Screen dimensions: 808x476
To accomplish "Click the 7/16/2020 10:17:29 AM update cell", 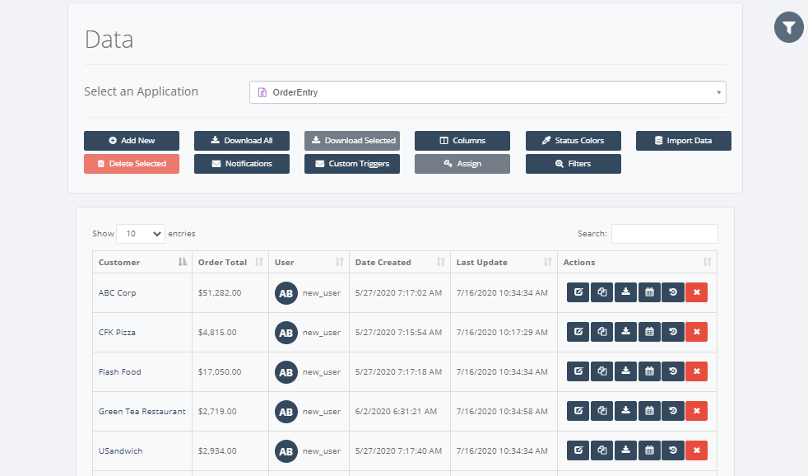I will [x=504, y=333].
